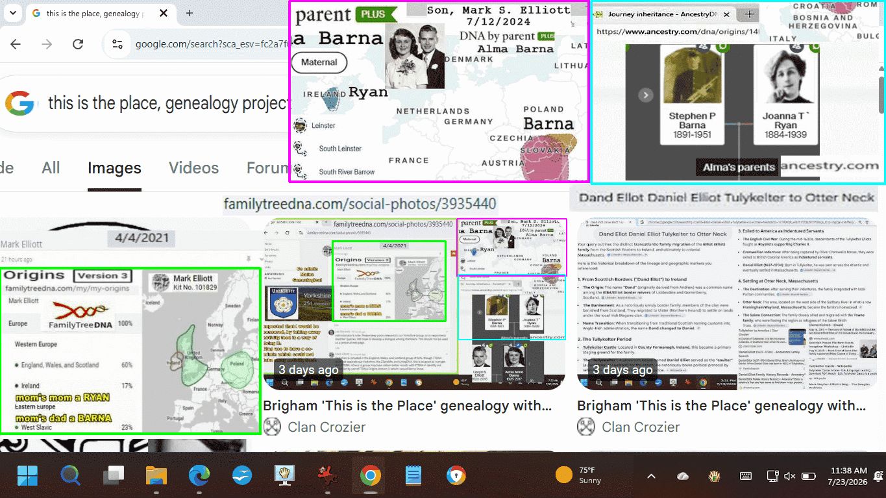This screenshot has width=886, height=498.
Task: View site information icon beside google.com address
Action: pos(117,44)
